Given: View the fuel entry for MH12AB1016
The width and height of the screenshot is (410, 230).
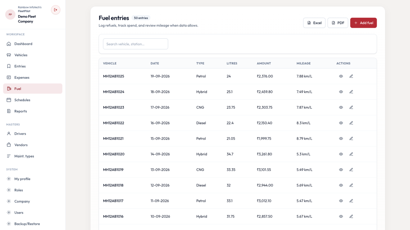Looking at the screenshot, I should click(341, 216).
